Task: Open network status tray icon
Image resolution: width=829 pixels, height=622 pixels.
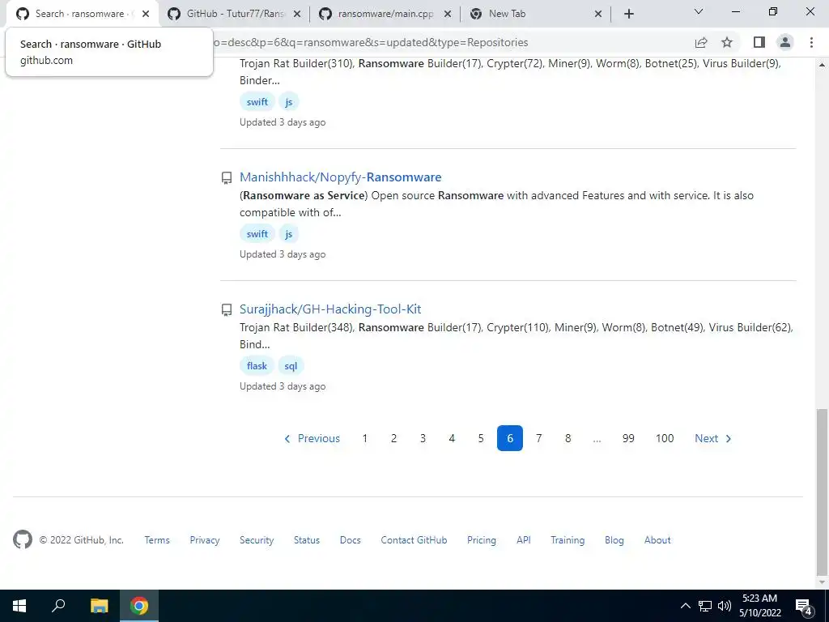Action: tap(705, 606)
